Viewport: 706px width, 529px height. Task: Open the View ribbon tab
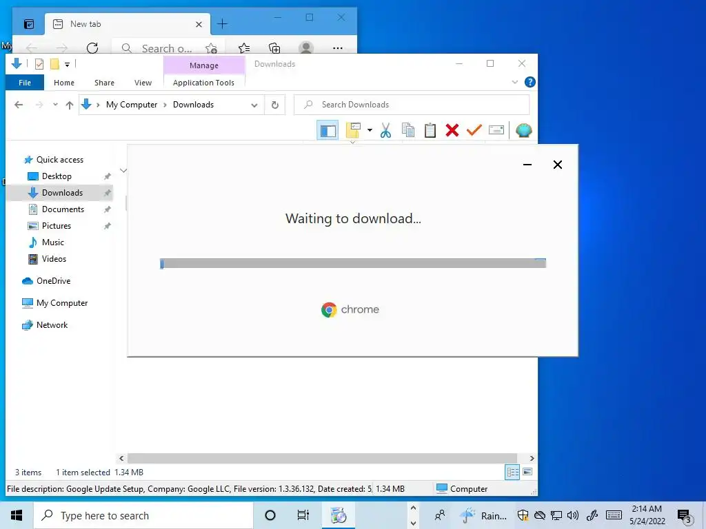pos(143,83)
